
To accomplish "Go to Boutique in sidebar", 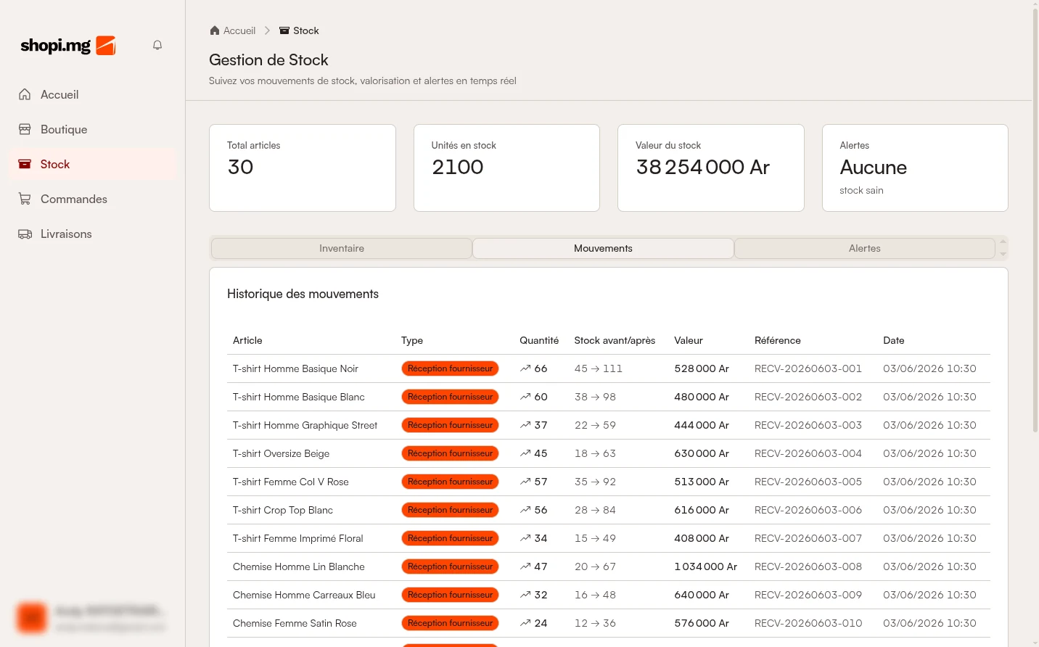I will pos(93,129).
